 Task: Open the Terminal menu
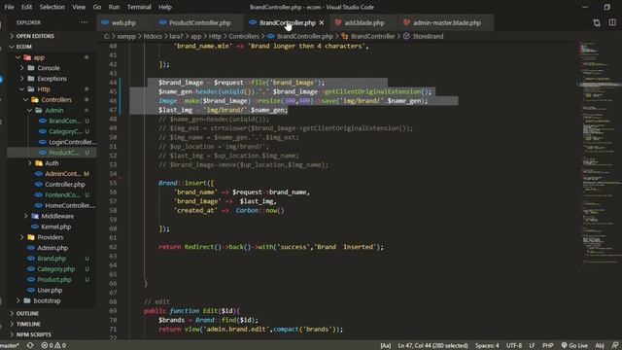(139, 7)
